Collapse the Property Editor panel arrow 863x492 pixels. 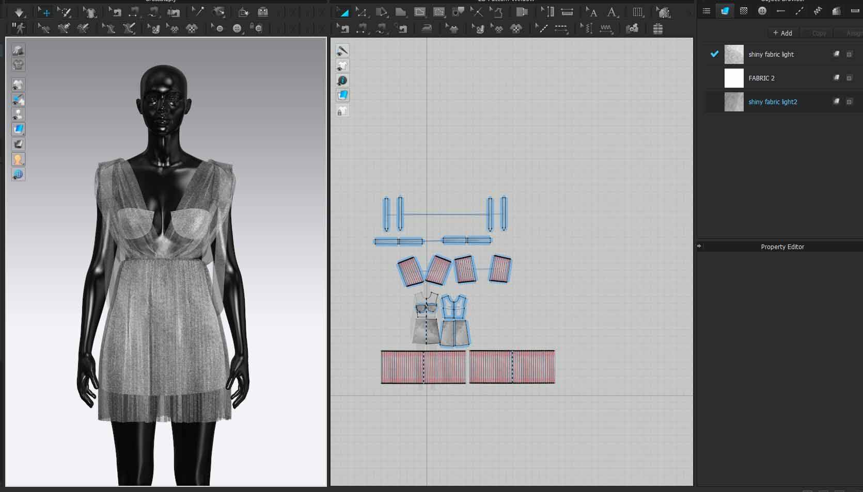coord(699,246)
